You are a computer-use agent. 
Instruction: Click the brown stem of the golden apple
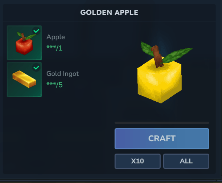click(157, 56)
